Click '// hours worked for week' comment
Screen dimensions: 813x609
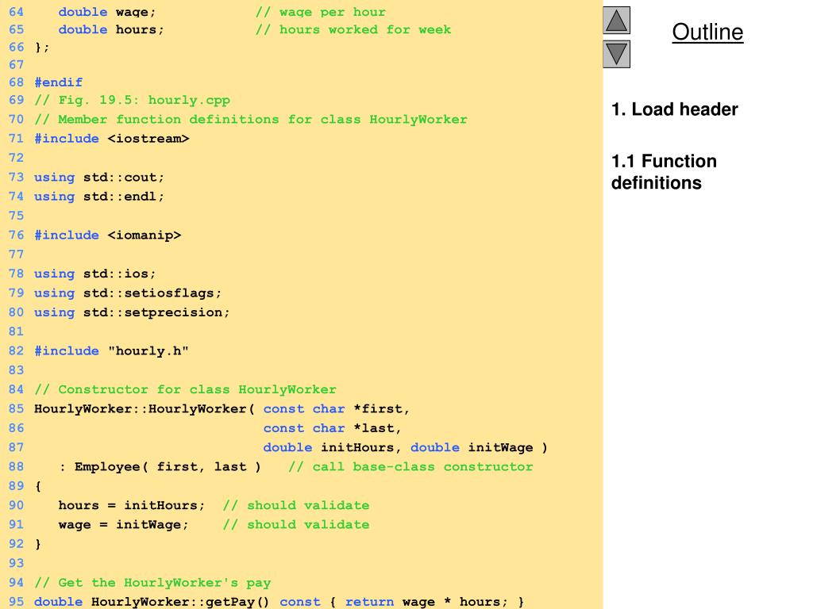click(353, 29)
